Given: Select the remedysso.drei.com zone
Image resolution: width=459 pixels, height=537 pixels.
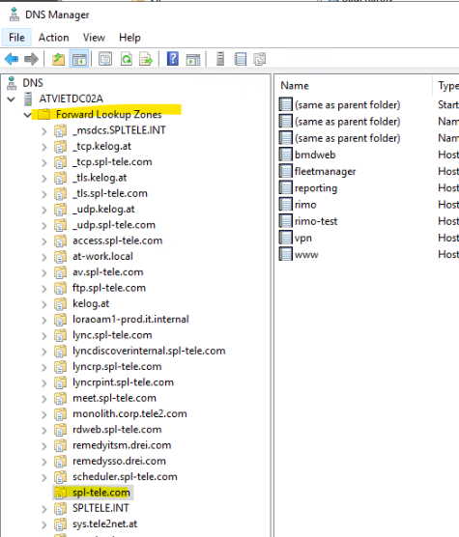Looking at the screenshot, I should click(119, 461).
